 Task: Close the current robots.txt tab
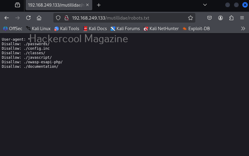click(87, 5)
